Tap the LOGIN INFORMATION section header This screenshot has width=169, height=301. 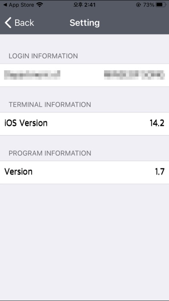point(43,56)
